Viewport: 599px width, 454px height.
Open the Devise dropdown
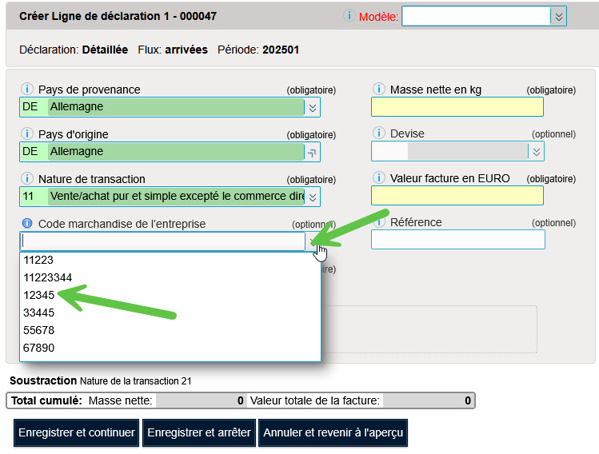click(x=536, y=152)
